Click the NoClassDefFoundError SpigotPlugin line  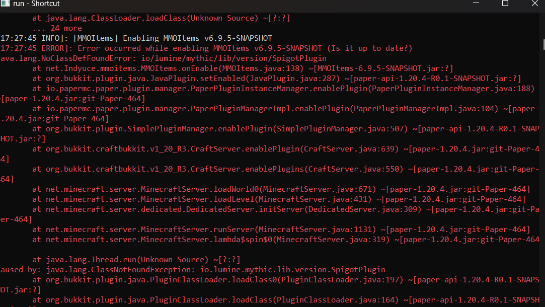164,58
